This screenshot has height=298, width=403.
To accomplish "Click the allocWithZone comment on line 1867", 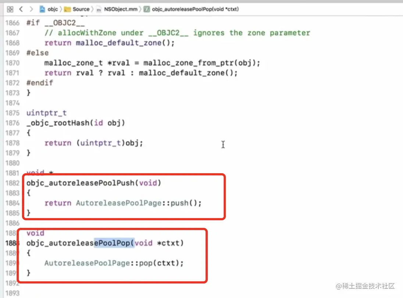I will point(177,33).
